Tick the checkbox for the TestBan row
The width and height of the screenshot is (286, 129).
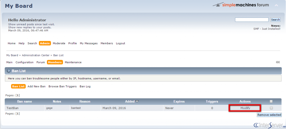[x=271, y=108]
